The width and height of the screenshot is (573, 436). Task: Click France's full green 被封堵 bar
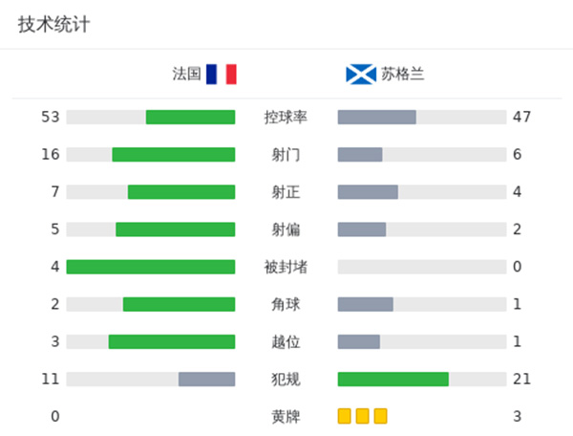[151, 267]
